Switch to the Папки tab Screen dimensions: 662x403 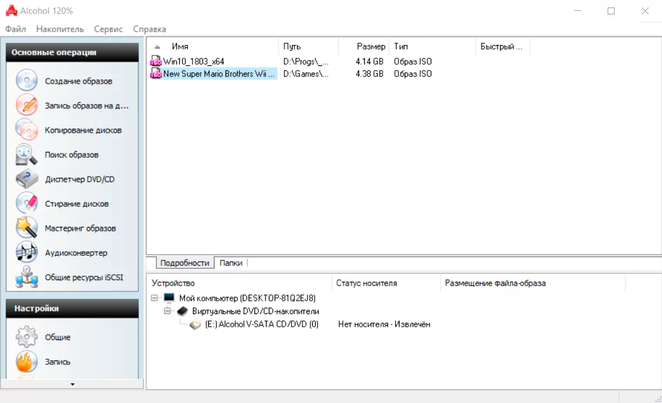(231, 263)
